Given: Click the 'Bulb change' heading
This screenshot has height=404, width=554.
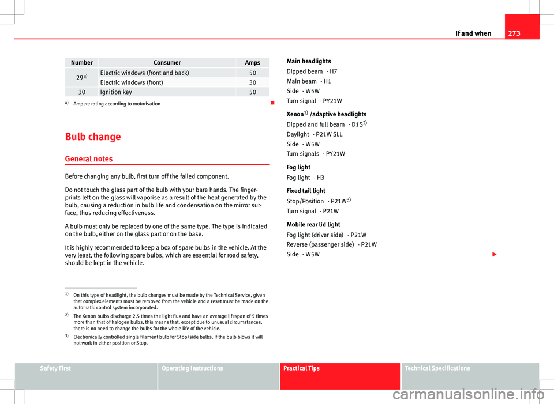Looking at the screenshot, I should click(x=93, y=137).
